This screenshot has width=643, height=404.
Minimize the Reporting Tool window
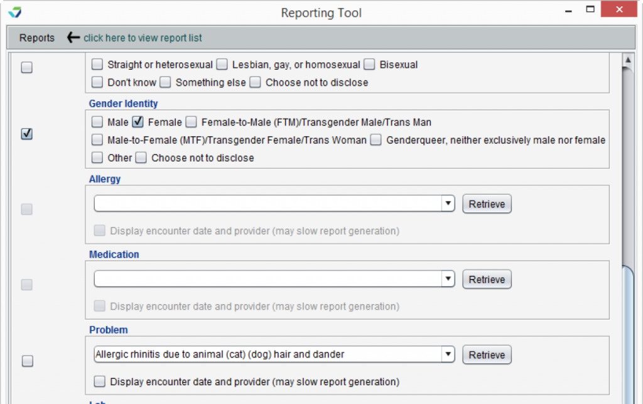[568, 10]
